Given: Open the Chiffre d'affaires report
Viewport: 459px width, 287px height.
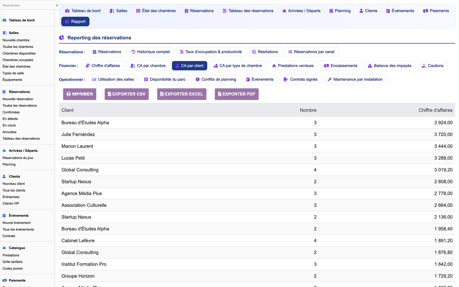Looking at the screenshot, I should pyautogui.click(x=103, y=66).
